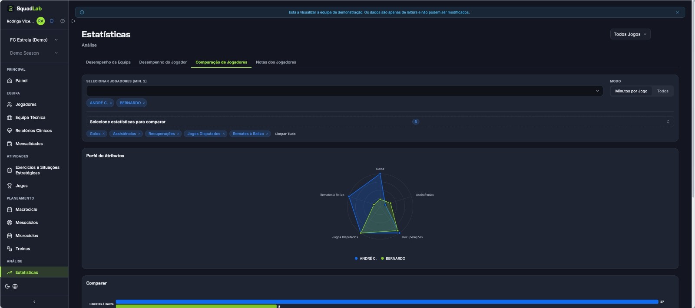This screenshot has width=695, height=308.
Task: Open the Mesociclos target icon
Action: (x=10, y=223)
